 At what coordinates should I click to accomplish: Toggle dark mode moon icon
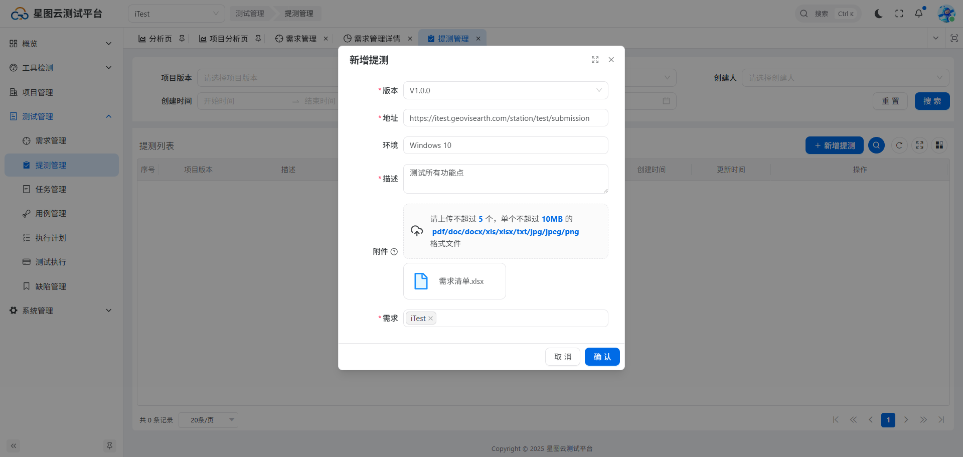pos(878,14)
